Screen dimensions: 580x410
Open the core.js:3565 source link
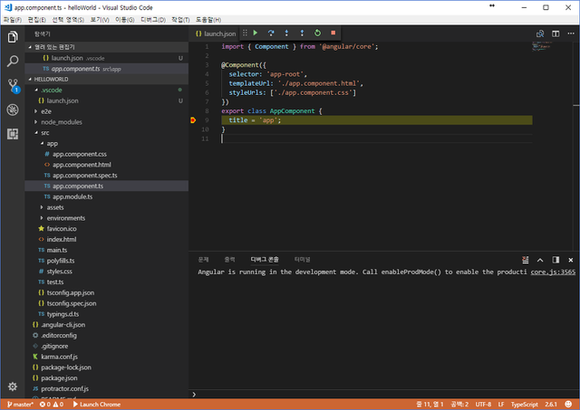(553, 272)
